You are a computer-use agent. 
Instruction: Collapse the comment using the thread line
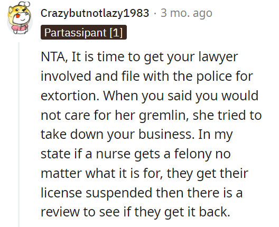[18, 135]
